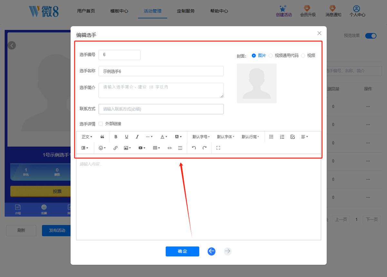This screenshot has height=277, width=387.
Task: Apply bold formatting
Action: point(116,137)
